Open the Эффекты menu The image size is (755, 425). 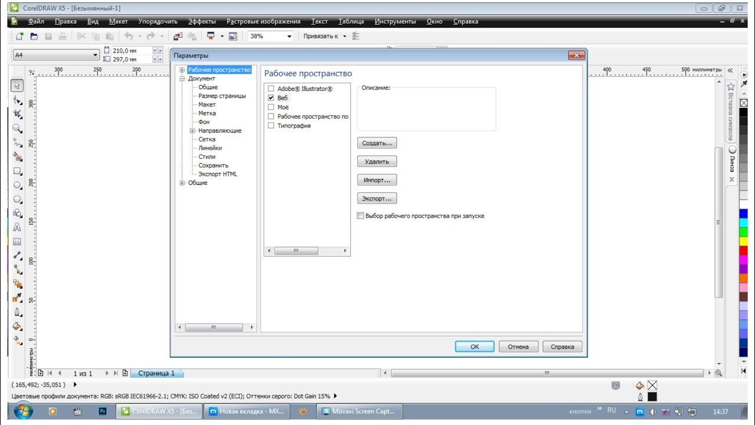click(x=202, y=21)
